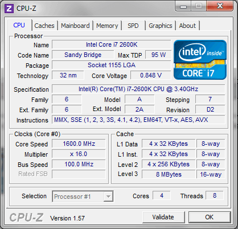
Task: Click the Code Name value Sandy Bridge
Action: point(83,55)
